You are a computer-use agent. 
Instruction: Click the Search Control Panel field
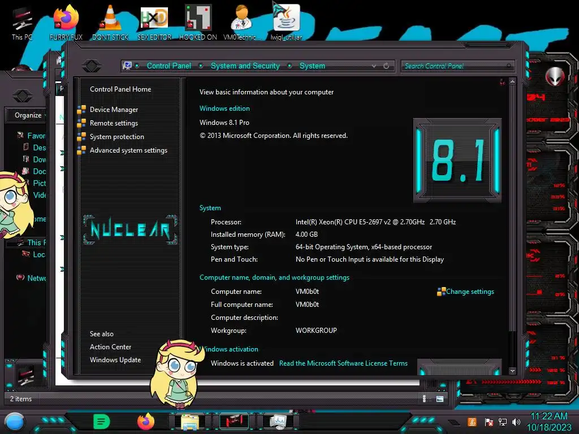pos(457,66)
